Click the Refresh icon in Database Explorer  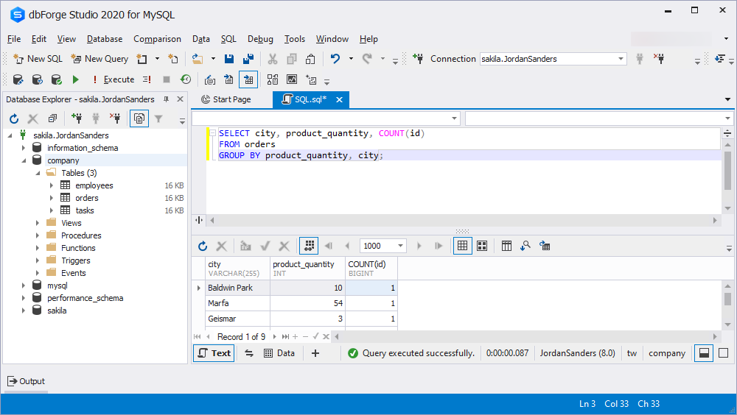[14, 118]
